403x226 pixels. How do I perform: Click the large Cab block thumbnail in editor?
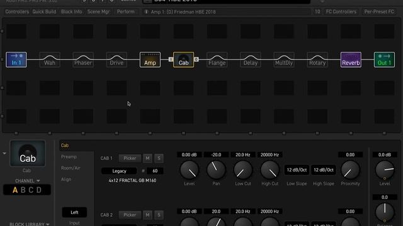28,153
